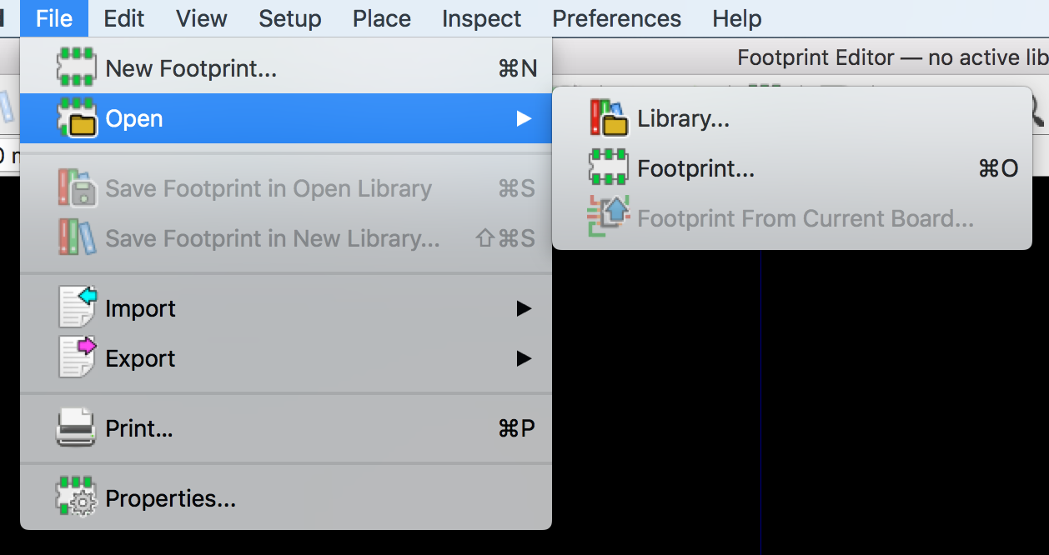Click the Print printer icon
This screenshot has height=555, width=1049.
(x=76, y=428)
